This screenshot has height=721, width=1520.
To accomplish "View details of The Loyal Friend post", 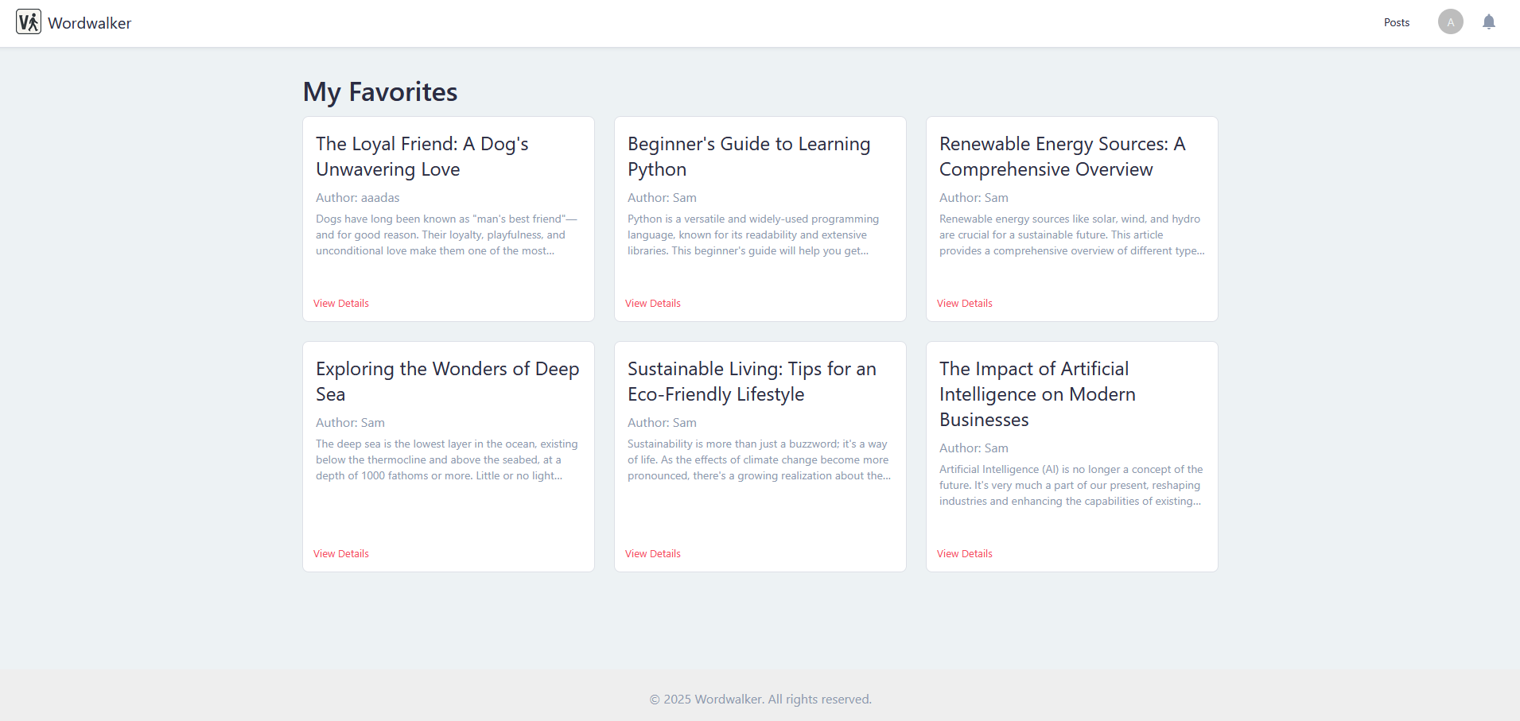I will (x=341, y=303).
